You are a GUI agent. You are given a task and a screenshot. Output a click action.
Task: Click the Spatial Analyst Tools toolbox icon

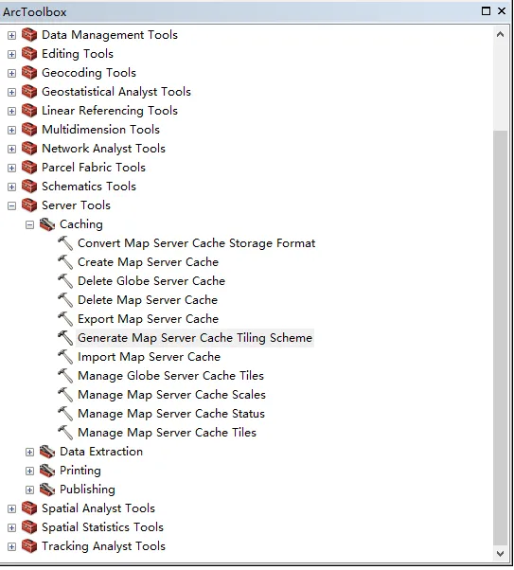click(x=29, y=508)
